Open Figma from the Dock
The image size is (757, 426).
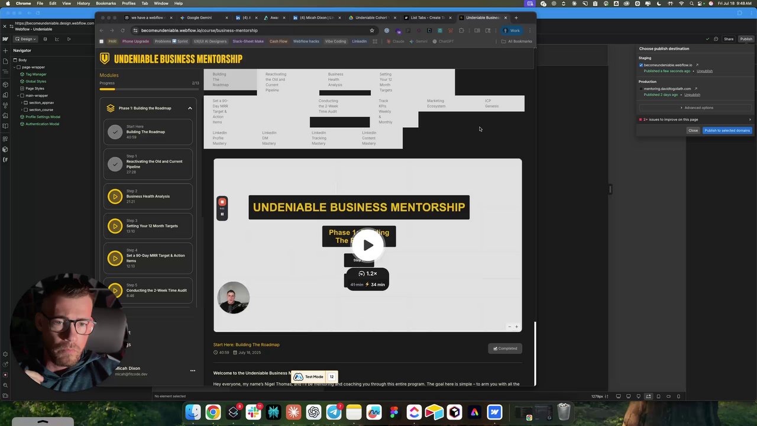tap(394, 412)
